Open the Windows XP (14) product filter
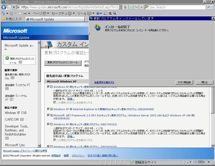 (x=16, y=113)
